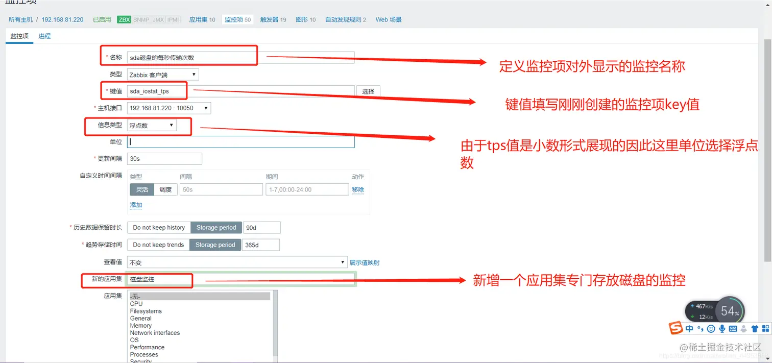Click the trends 365d field

261,245
